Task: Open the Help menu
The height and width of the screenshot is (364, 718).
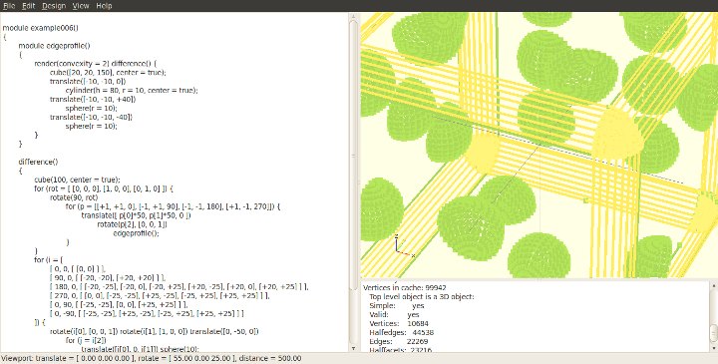Action: pyautogui.click(x=104, y=6)
